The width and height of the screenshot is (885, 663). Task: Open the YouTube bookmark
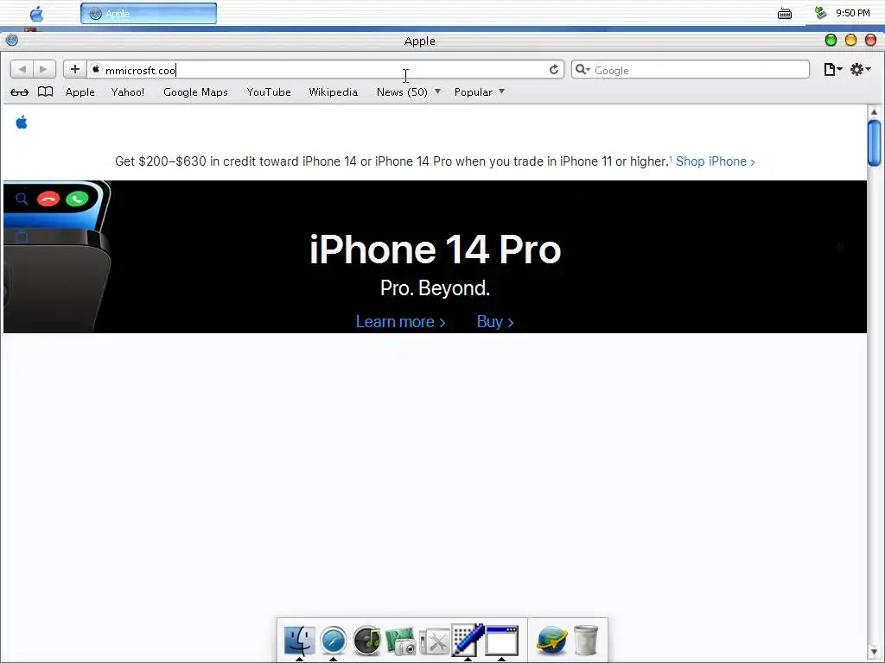pyautogui.click(x=269, y=92)
